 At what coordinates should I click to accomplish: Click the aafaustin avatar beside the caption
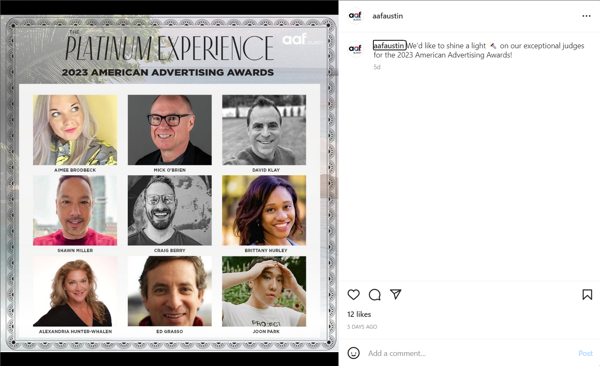coord(355,49)
